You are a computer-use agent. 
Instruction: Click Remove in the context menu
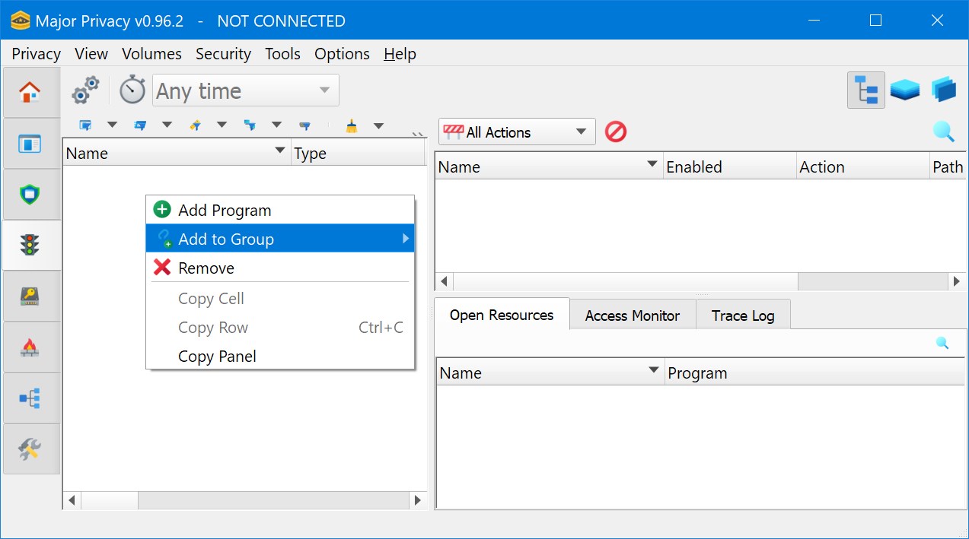tap(207, 268)
